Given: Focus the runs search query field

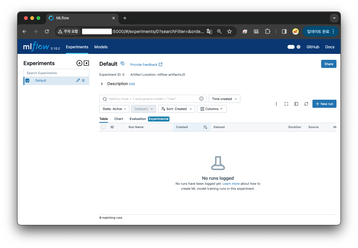Looking at the screenshot, I should point(153,99).
